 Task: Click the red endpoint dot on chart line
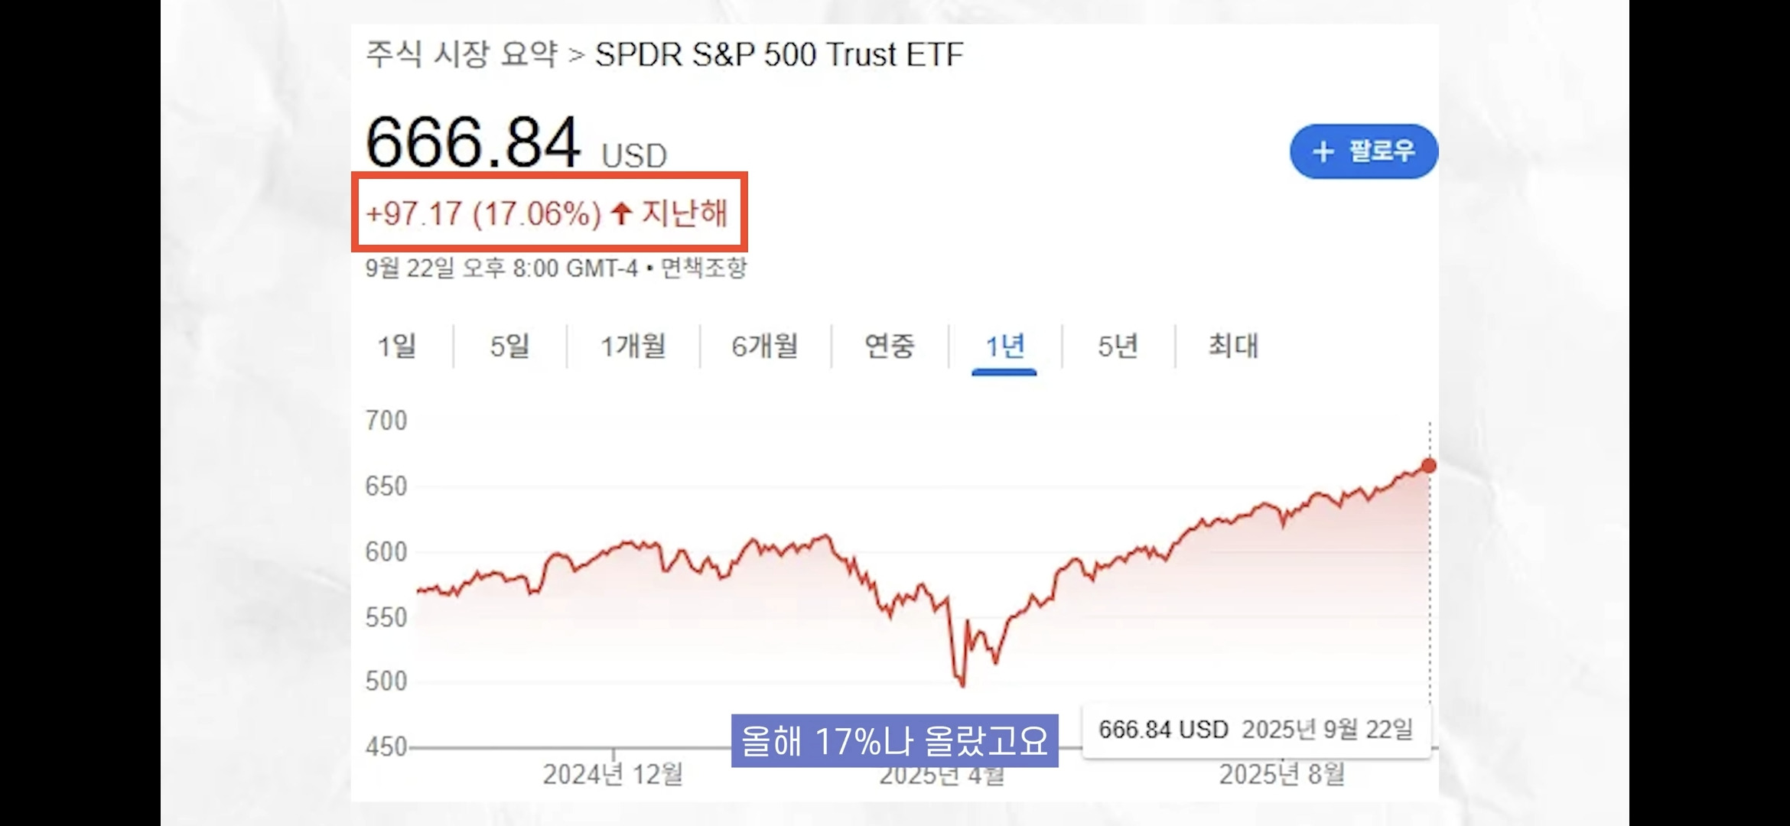1428,465
